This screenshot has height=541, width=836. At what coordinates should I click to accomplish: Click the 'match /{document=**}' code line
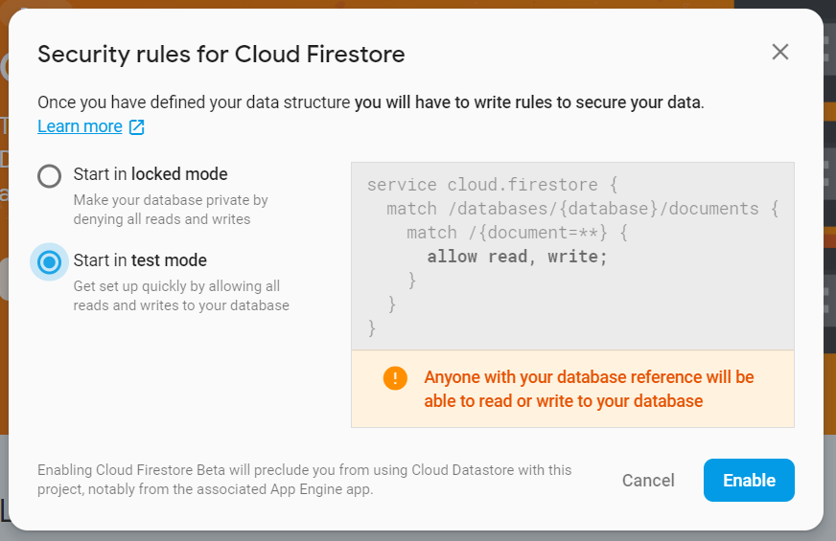[x=517, y=233]
